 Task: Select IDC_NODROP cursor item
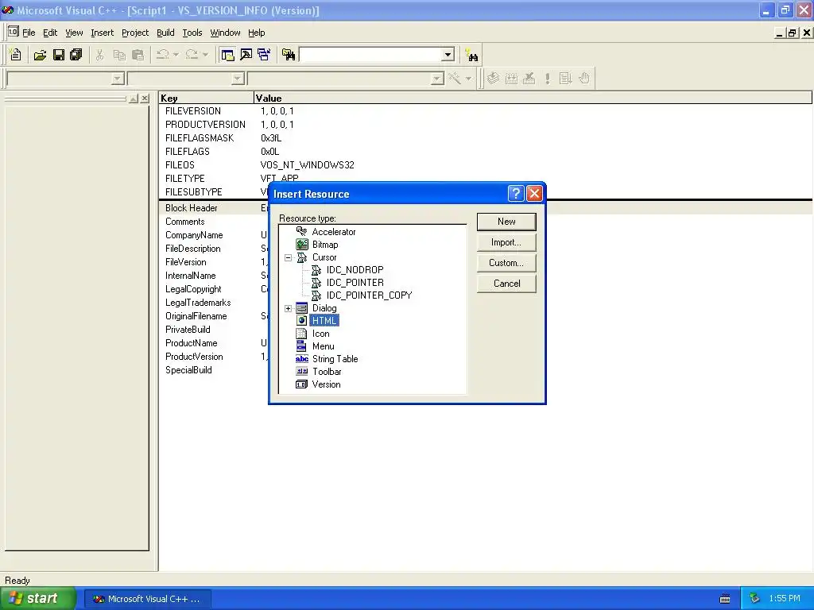pyautogui.click(x=355, y=270)
